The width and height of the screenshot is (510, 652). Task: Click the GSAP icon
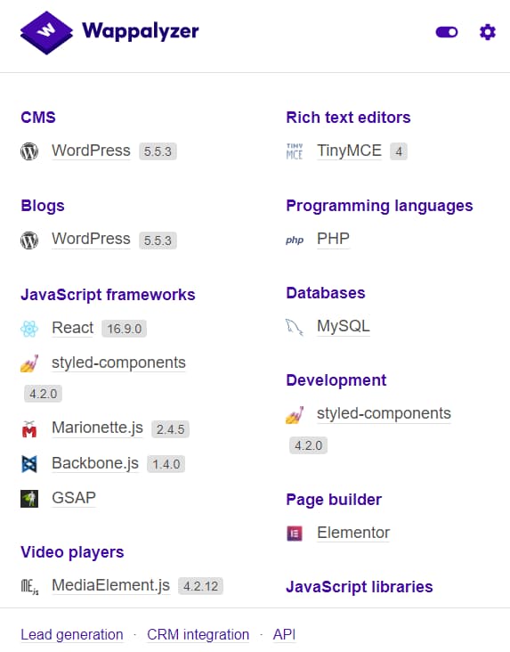(x=29, y=499)
